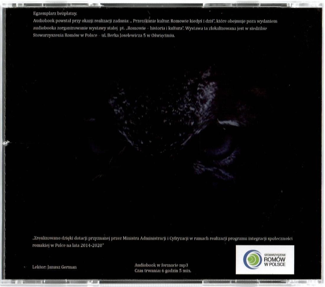Click the circular green-blue Stowarzyszenie logo emblem
325x287 pixels.
click(251, 259)
